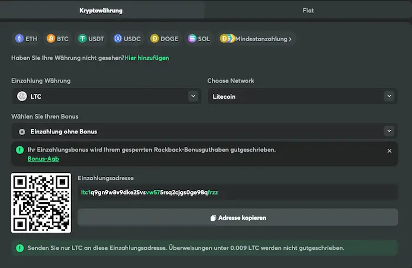Click the Litecoin coin icon in currency field

(22, 96)
